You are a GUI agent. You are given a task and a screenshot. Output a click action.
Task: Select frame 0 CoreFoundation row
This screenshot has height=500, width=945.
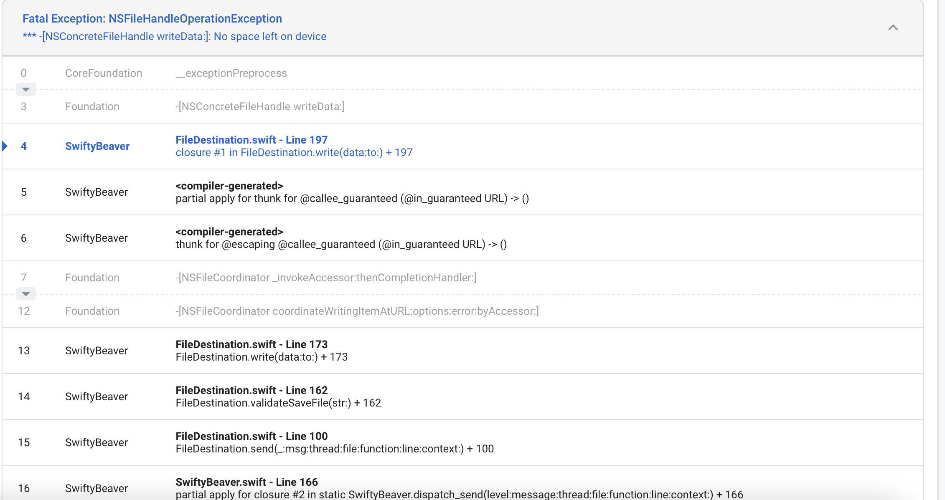[x=104, y=73]
